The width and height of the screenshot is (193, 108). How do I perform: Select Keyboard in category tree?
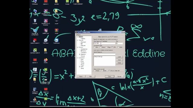point(83,42)
